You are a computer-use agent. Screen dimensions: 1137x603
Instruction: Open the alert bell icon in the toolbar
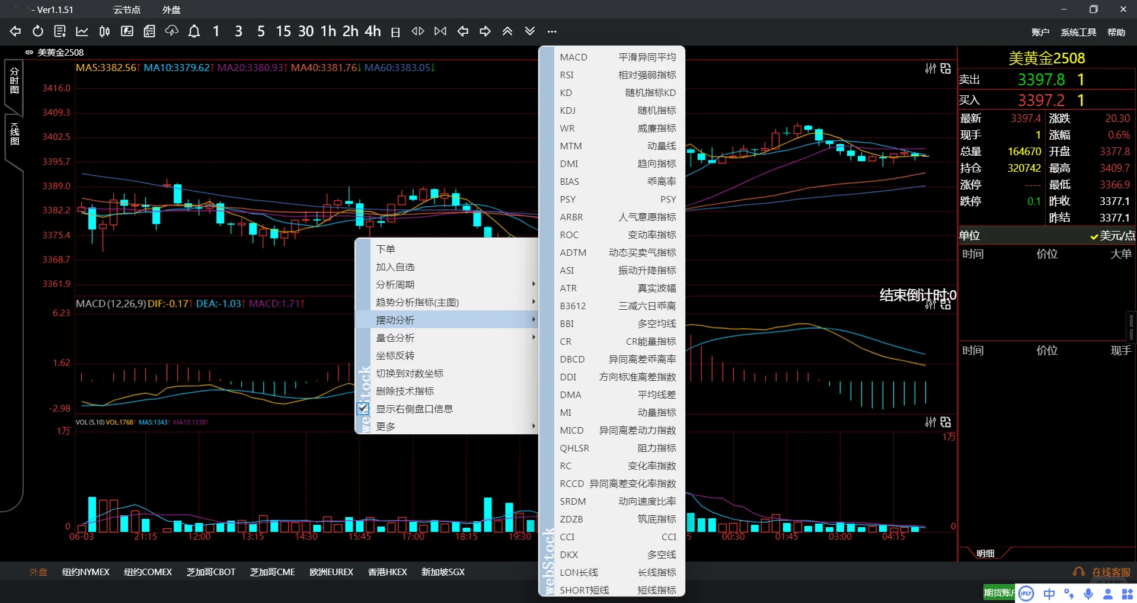[194, 31]
